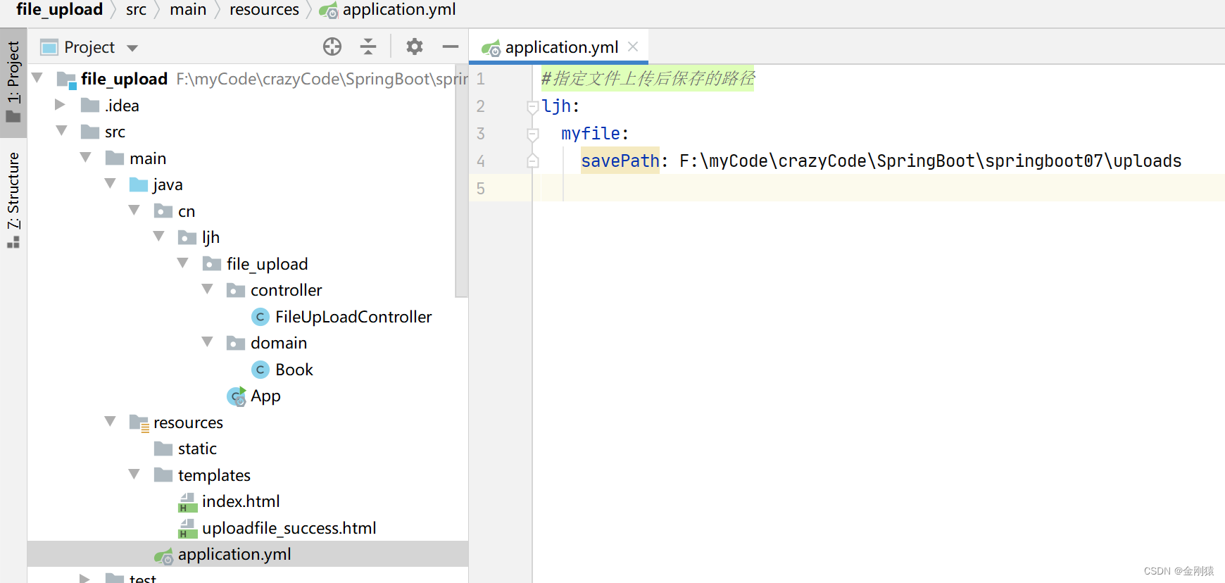Expand the test folder arrow
Screen dimensions: 1225x583
[84, 579]
